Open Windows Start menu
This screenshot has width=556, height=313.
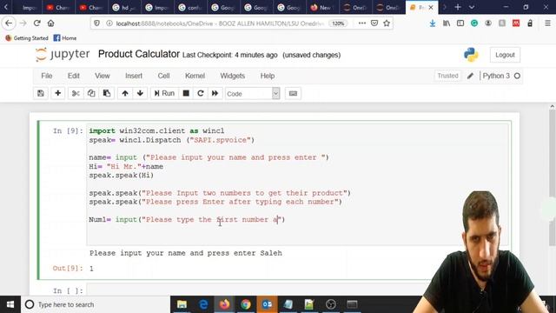pos(10,304)
